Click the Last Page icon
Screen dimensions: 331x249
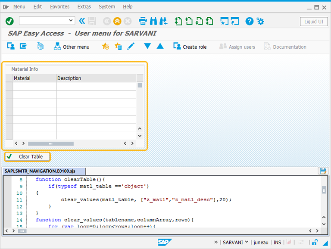209,21
